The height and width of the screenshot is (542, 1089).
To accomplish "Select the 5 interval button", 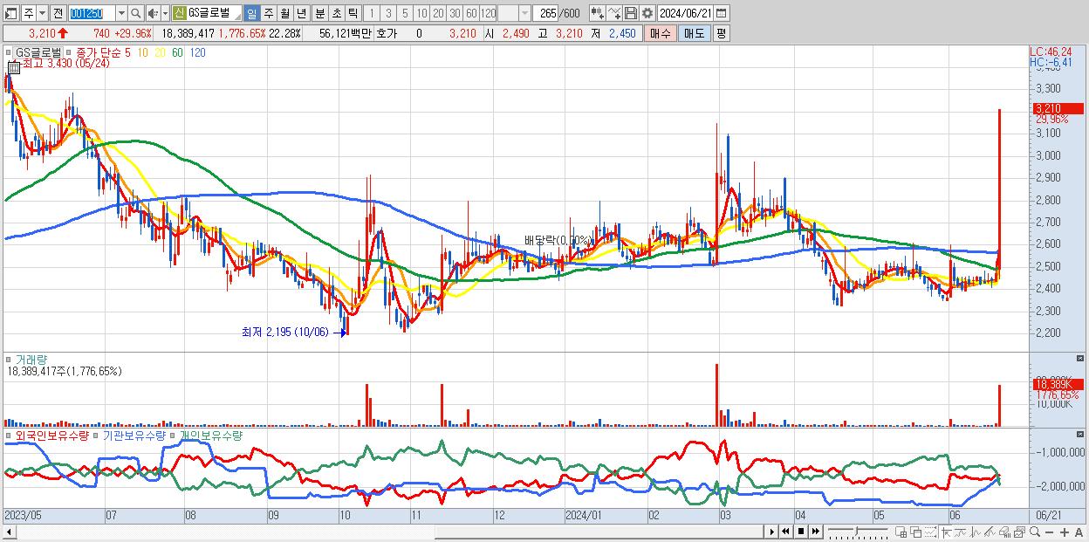I will pos(405,13).
